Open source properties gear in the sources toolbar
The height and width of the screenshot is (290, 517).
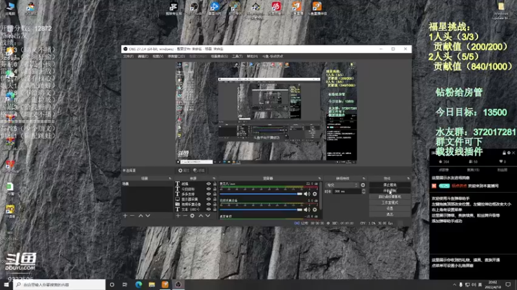point(192,216)
